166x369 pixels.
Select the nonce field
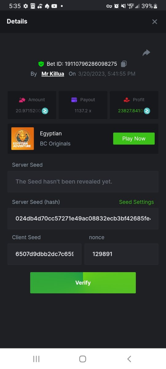[x=121, y=254]
